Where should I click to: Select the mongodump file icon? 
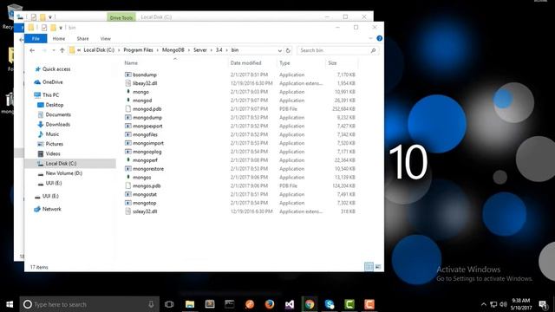(x=128, y=118)
